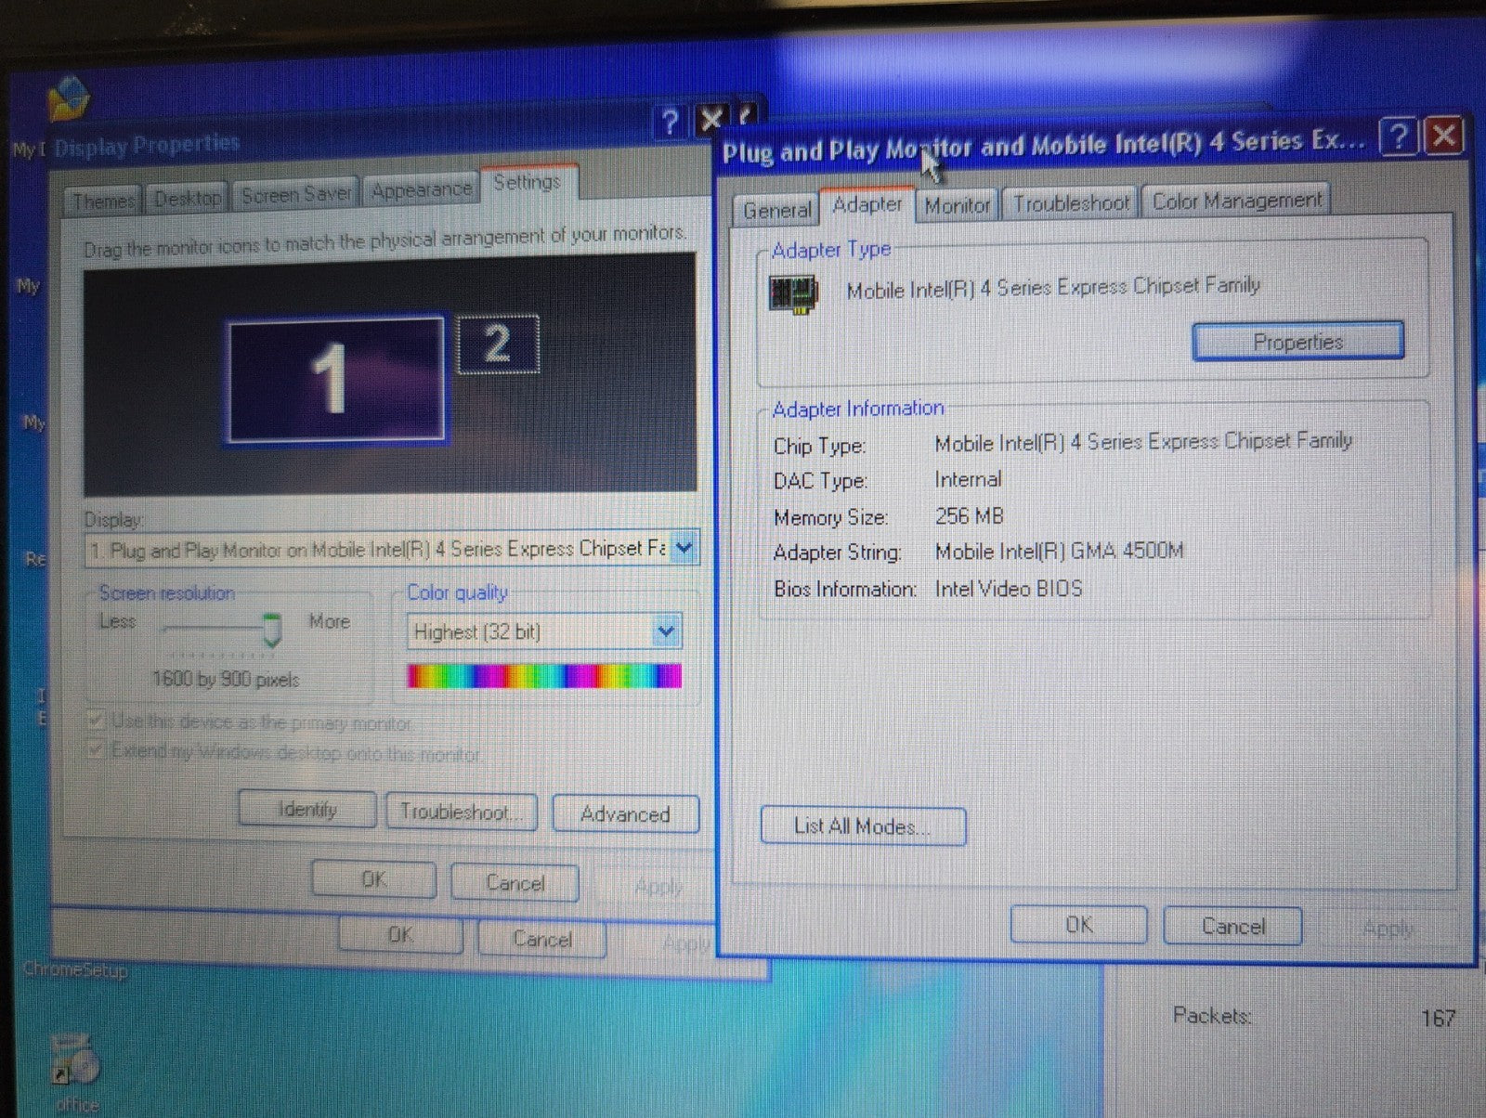The image size is (1486, 1118).
Task: Toggle 'Use this device as the primary monitor'
Action: pyautogui.click(x=95, y=720)
